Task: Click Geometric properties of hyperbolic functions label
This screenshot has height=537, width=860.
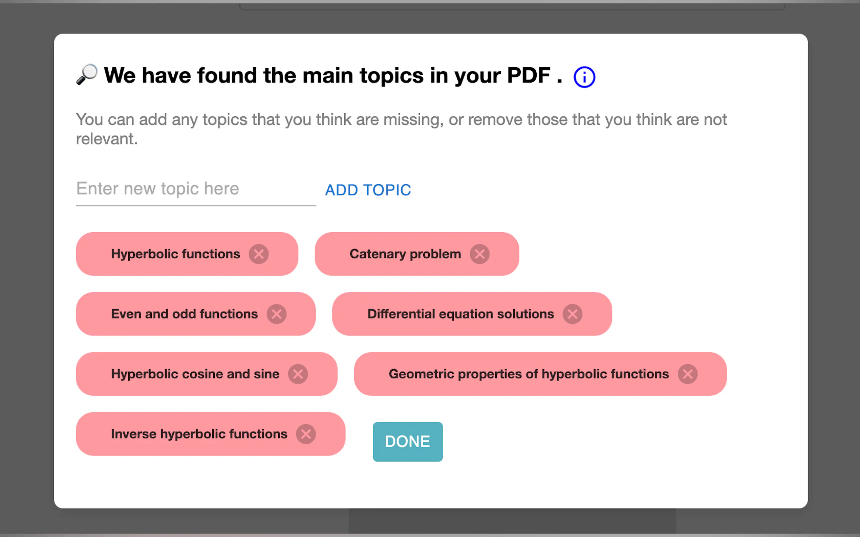Action: [x=529, y=374]
